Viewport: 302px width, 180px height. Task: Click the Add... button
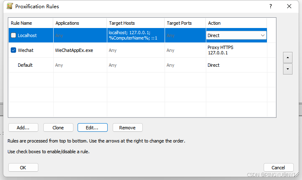point(23,128)
